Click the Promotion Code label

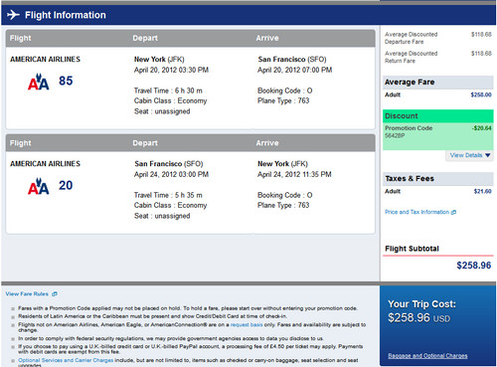coord(409,128)
